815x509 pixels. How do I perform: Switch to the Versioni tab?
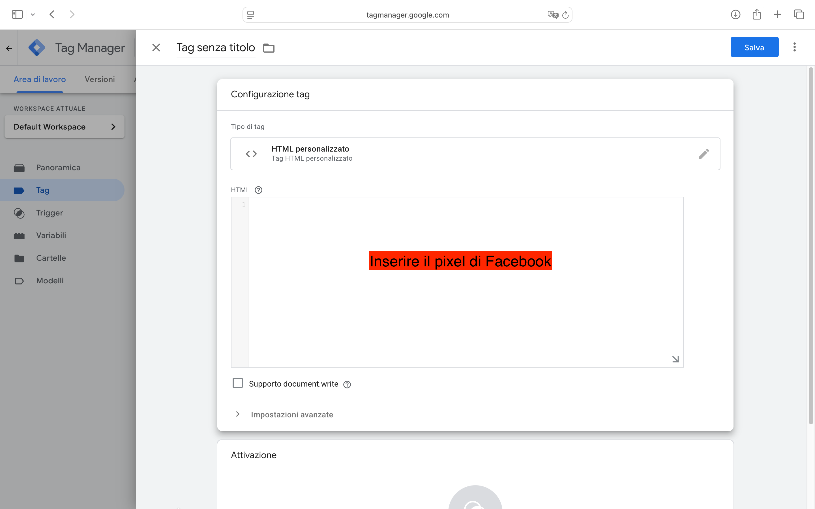100,79
